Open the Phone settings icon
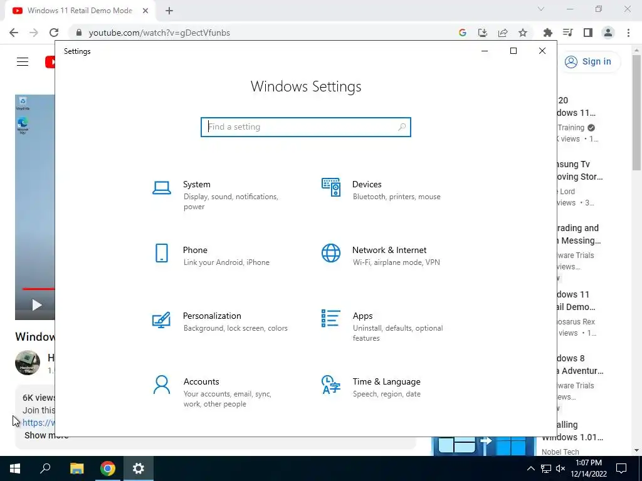 coord(162,253)
